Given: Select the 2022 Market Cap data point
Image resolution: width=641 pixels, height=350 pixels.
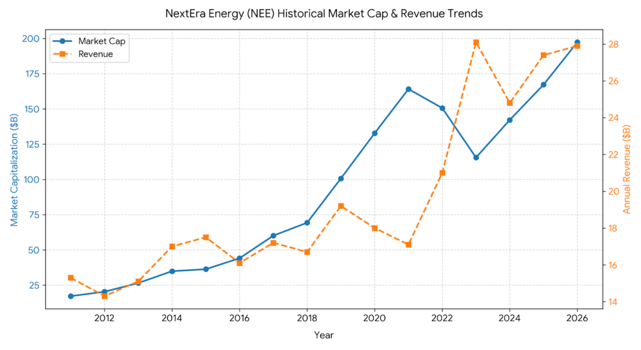Looking at the screenshot, I should 443,108.
